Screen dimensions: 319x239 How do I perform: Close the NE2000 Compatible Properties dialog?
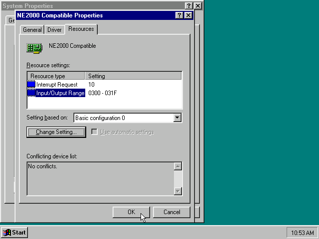tap(188, 15)
